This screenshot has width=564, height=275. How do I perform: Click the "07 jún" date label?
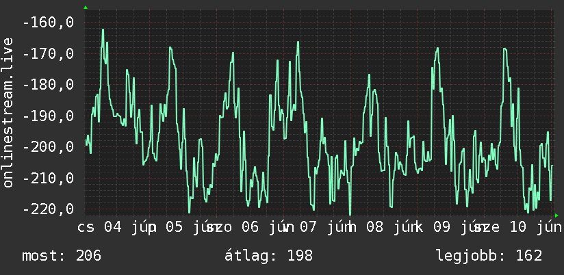[x=328, y=227]
